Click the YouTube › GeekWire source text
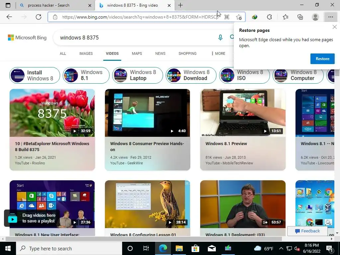The height and width of the screenshot is (255, 340). [x=127, y=163]
